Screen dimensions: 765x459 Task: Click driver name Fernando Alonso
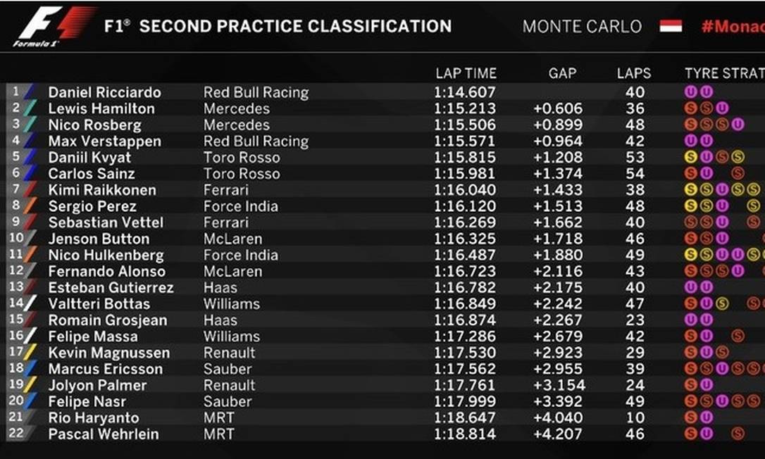pyautogui.click(x=106, y=271)
